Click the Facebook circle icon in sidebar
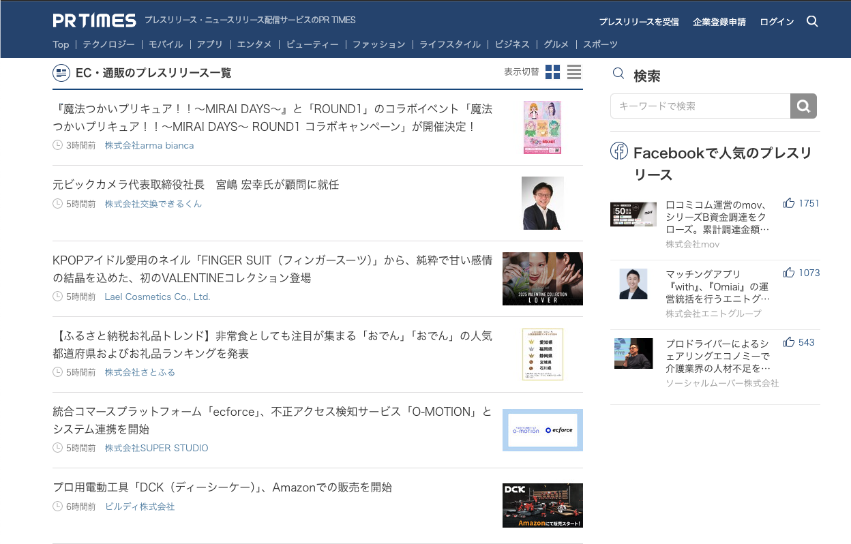851x544 pixels. (x=618, y=151)
